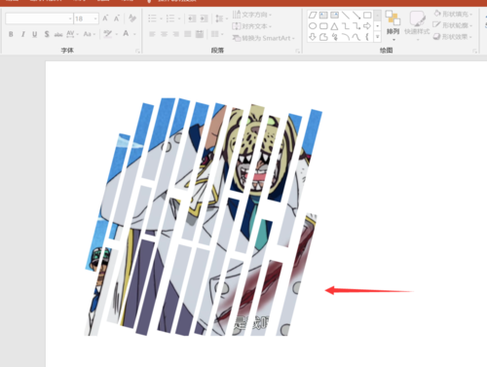The height and width of the screenshot is (367, 487).
Task: Select the sliced anime picture on slide
Action: (203, 217)
